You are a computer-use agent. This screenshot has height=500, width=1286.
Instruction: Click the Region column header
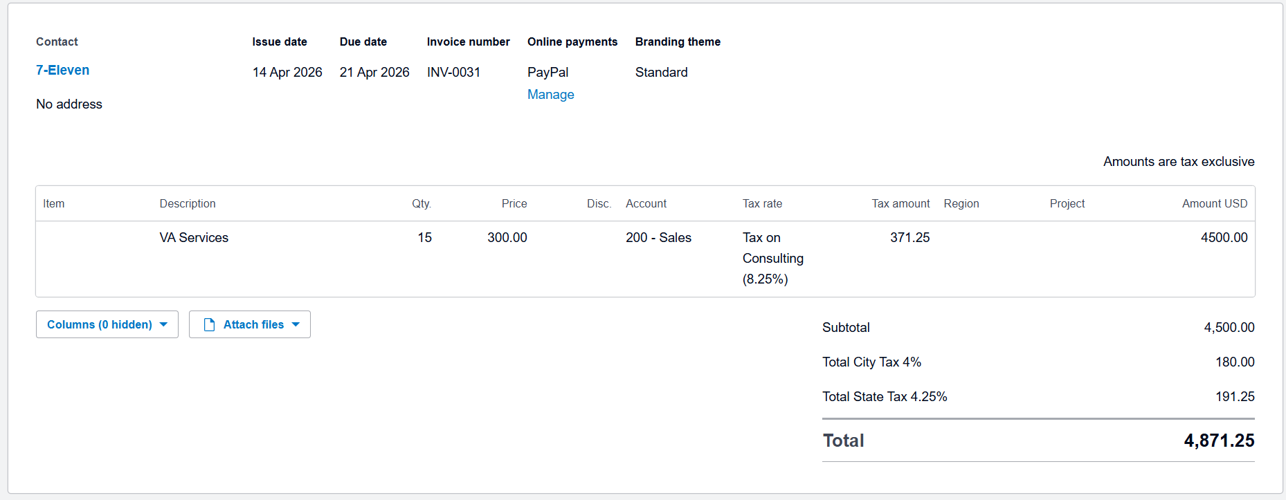click(961, 203)
